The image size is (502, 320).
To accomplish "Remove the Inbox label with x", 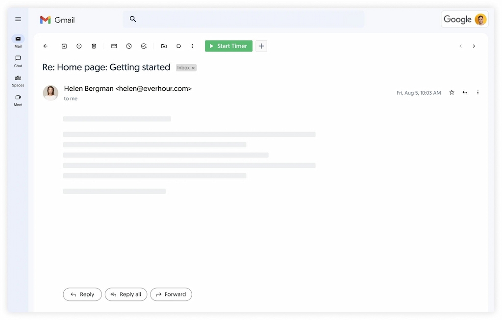I will point(193,68).
